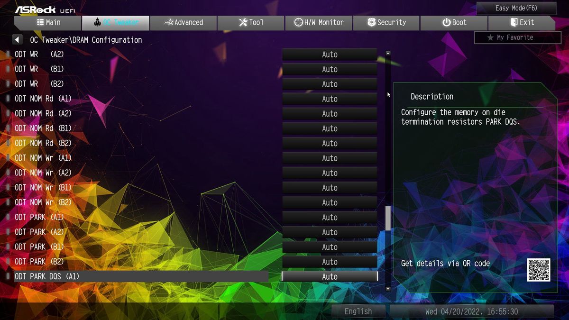Open ODT NOM Rd (B1) value dropdown
569x320 pixels.
click(x=330, y=128)
